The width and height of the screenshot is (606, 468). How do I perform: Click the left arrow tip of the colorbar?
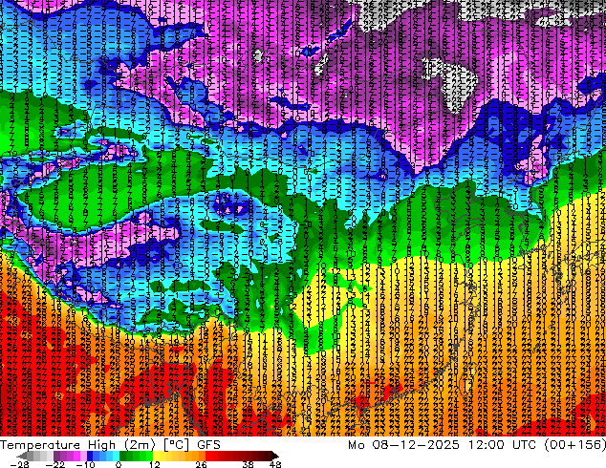[20, 456]
